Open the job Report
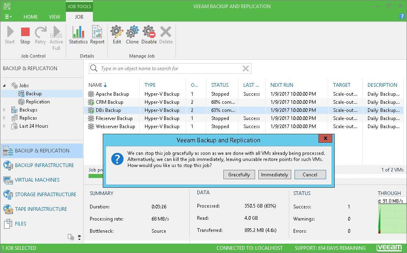The height and width of the screenshot is (253, 407). pos(97,35)
